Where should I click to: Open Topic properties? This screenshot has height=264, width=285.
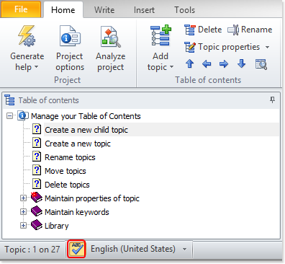[222, 47]
